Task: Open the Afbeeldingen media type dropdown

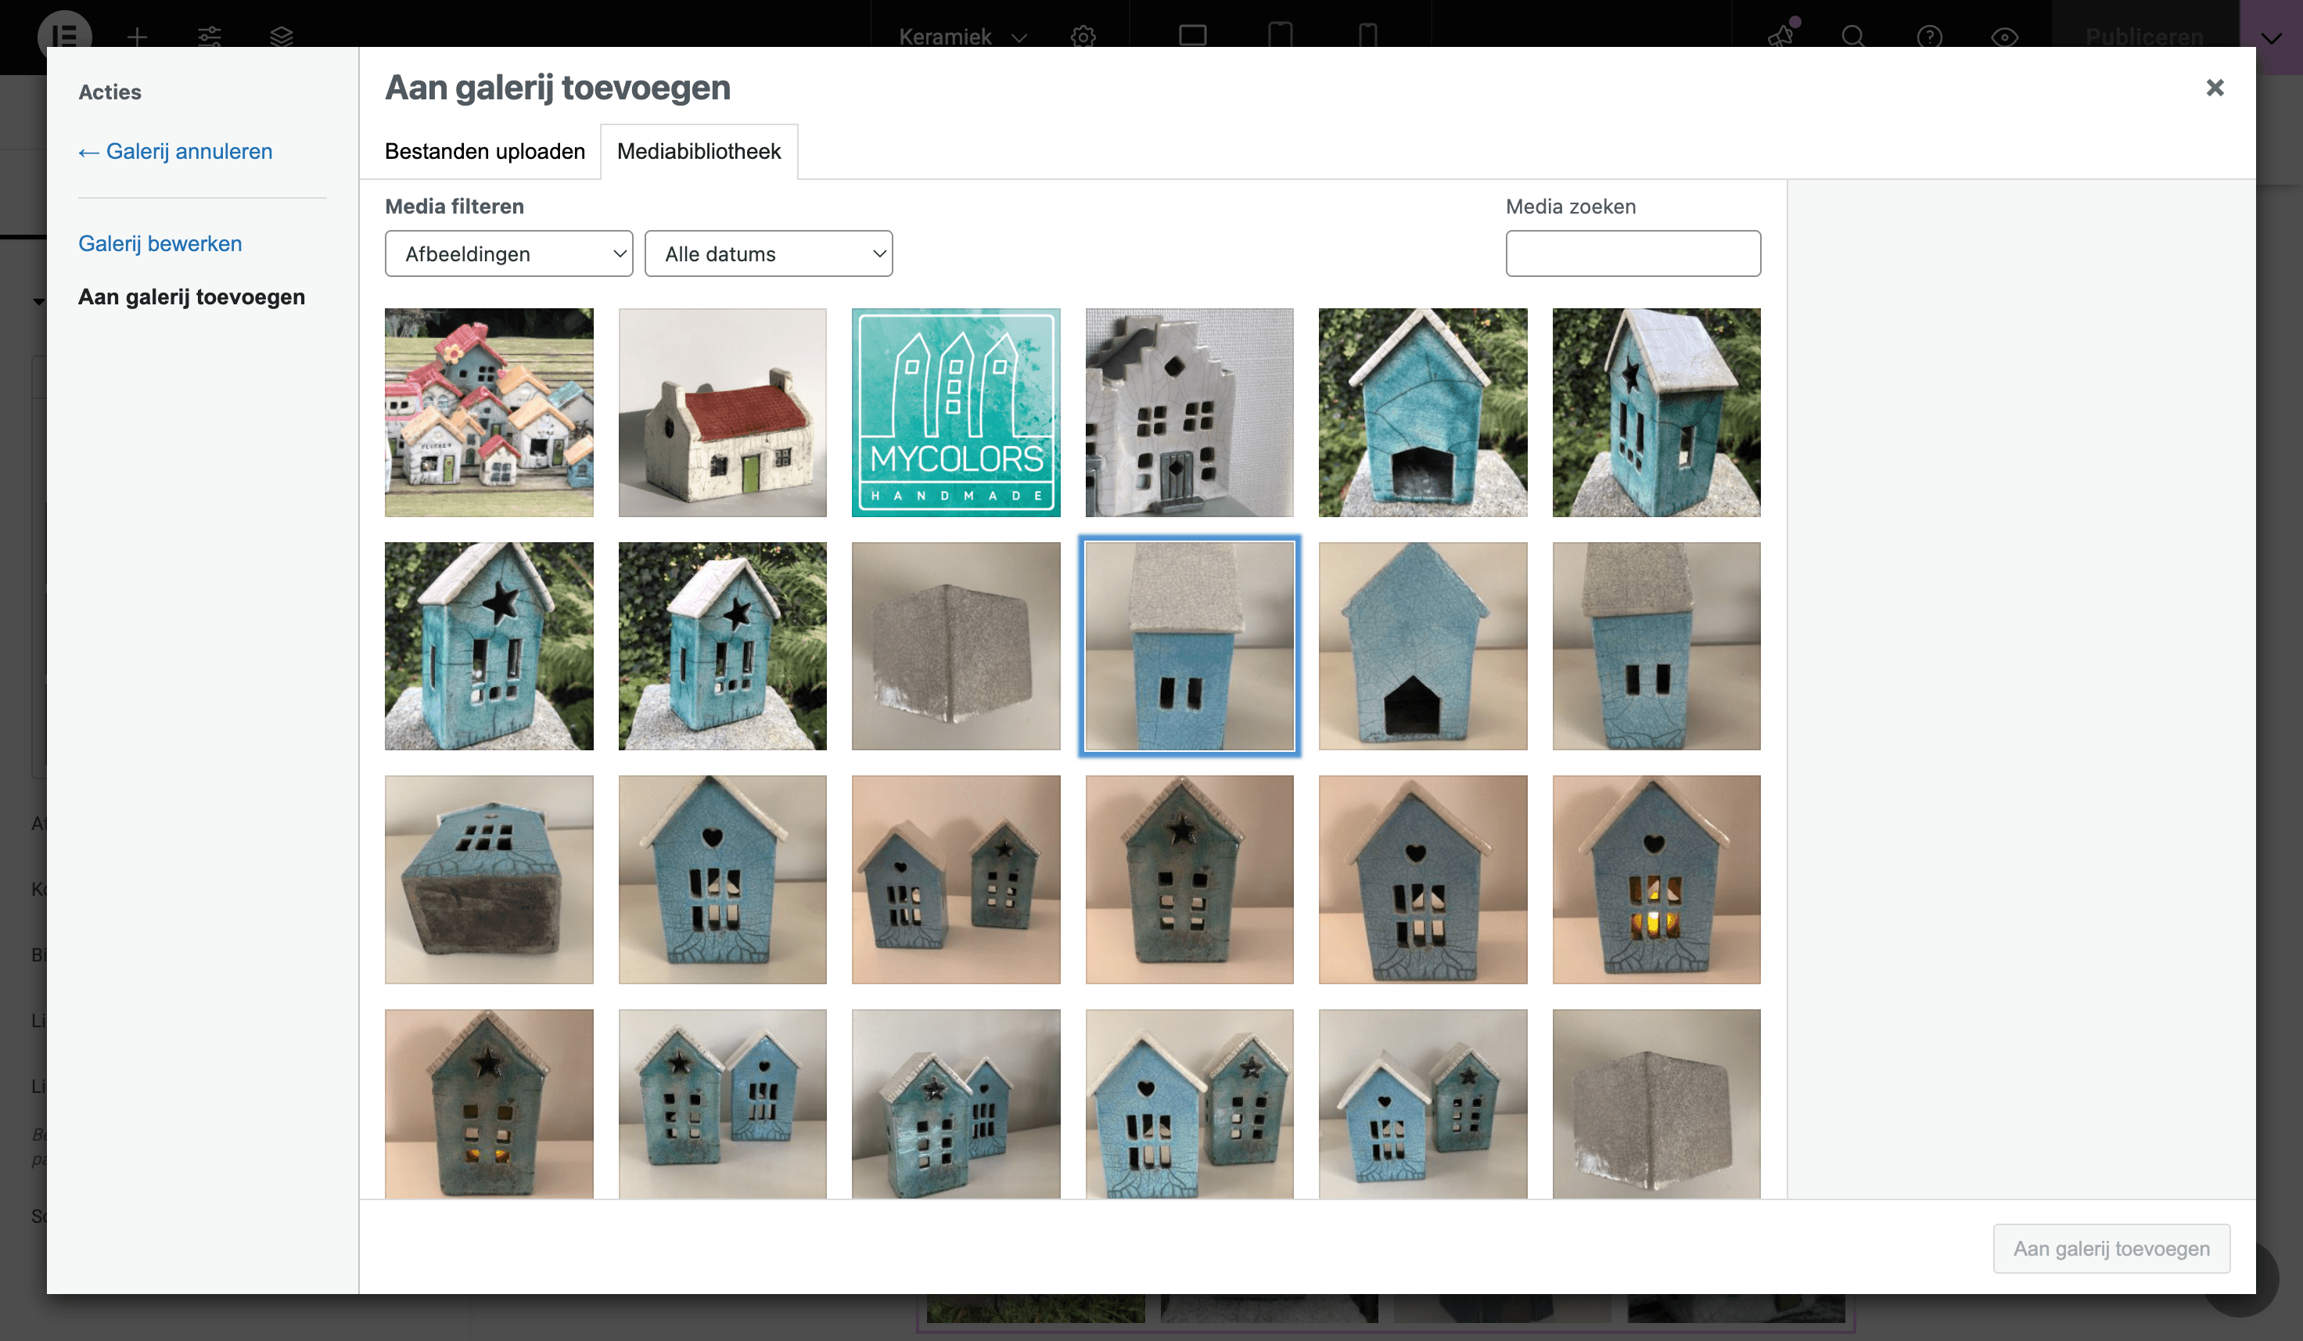Action: point(509,253)
